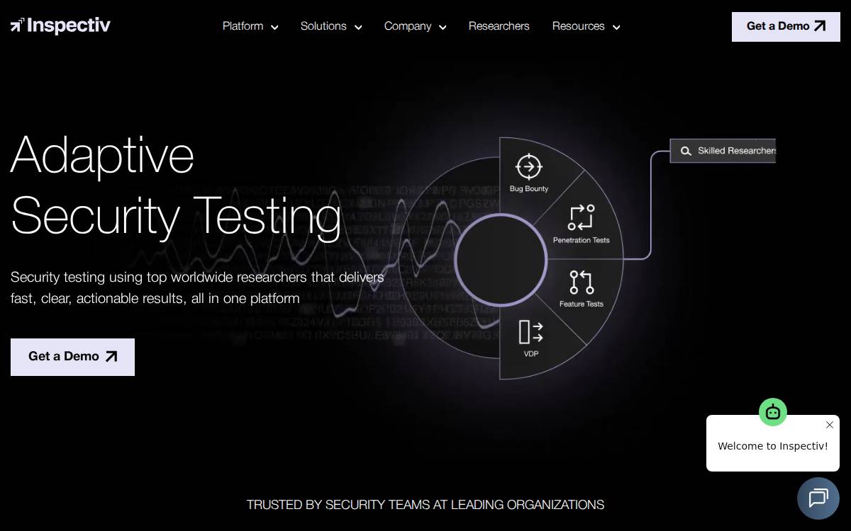Click the Trusted by Security Teams text
This screenshot has width=851, height=531.
425,505
